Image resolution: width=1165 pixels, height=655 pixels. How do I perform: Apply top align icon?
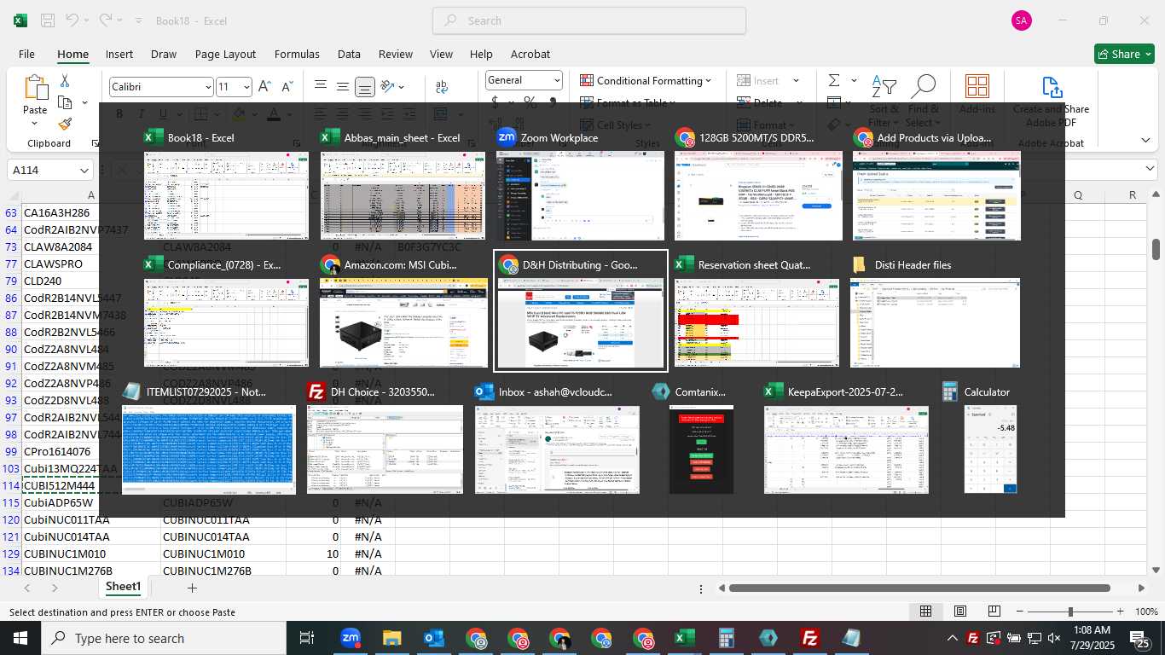(x=321, y=86)
